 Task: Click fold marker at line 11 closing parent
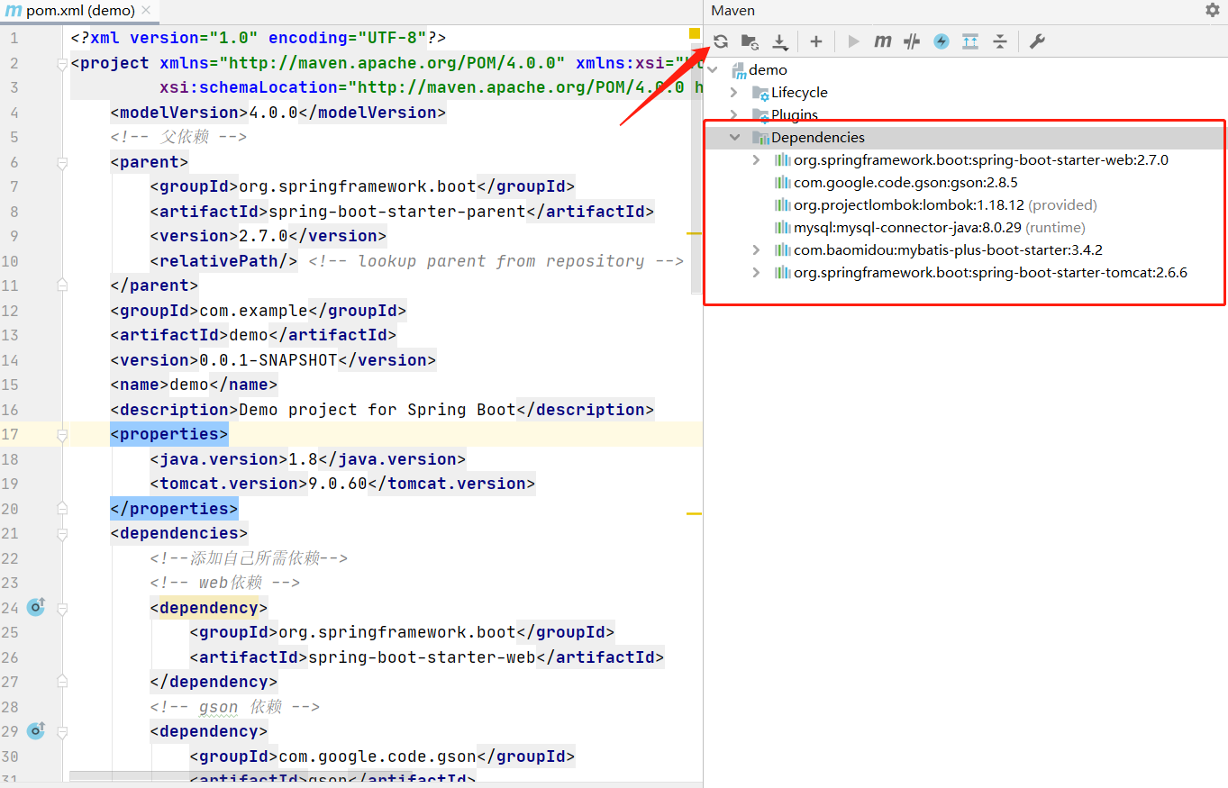click(x=62, y=285)
